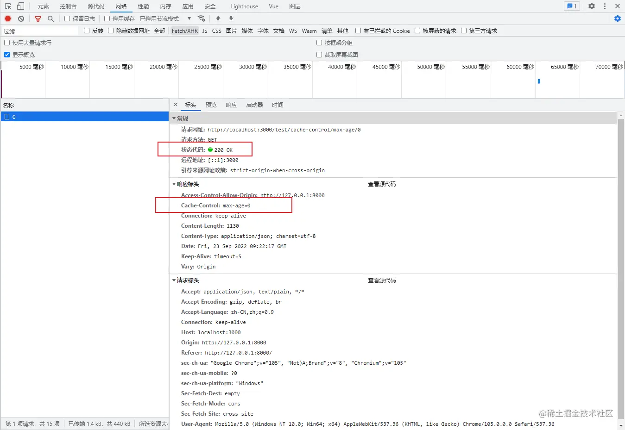Click the 200 OK status code text

[224, 150]
